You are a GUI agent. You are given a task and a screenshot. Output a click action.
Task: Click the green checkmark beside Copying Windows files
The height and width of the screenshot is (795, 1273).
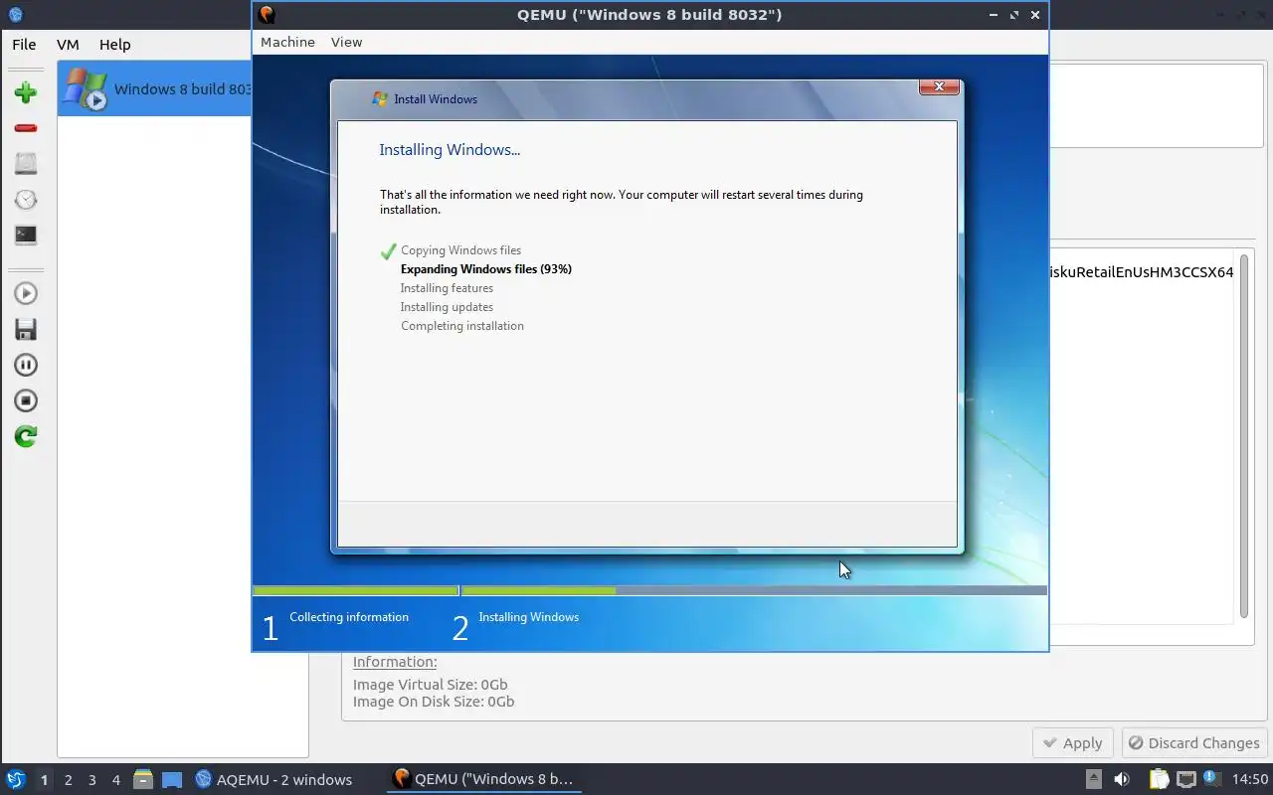(388, 251)
